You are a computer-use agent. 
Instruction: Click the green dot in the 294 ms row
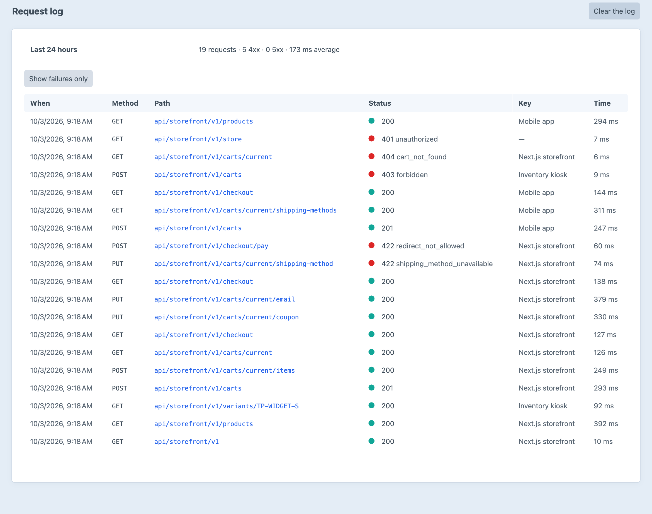click(x=371, y=121)
